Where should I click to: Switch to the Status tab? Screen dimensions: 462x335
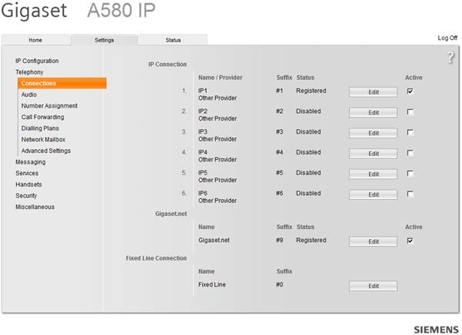173,40
